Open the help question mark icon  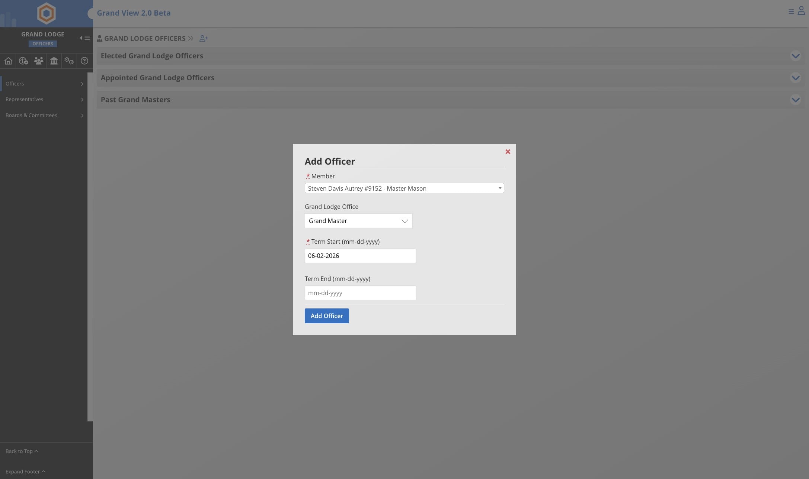click(84, 61)
